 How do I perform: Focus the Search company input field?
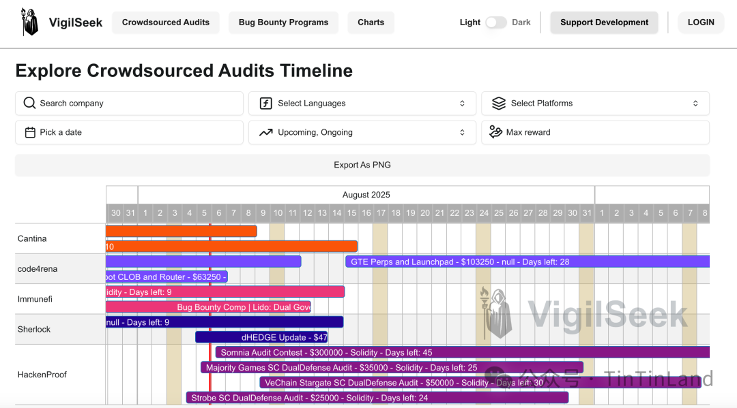pyautogui.click(x=129, y=103)
